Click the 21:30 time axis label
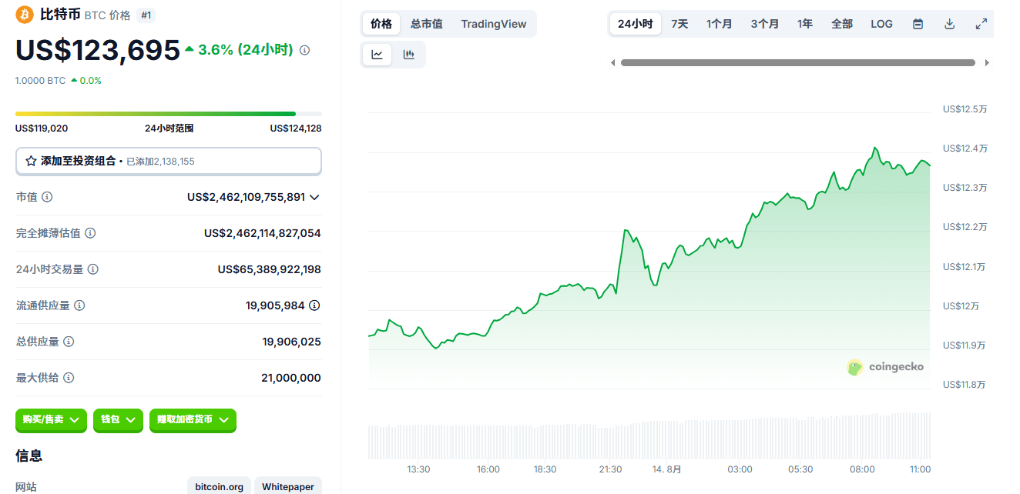This screenshot has height=494, width=1020. (x=610, y=469)
